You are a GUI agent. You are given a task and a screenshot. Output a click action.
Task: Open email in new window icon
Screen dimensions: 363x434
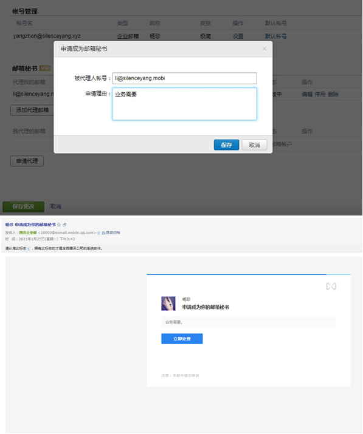(x=64, y=225)
